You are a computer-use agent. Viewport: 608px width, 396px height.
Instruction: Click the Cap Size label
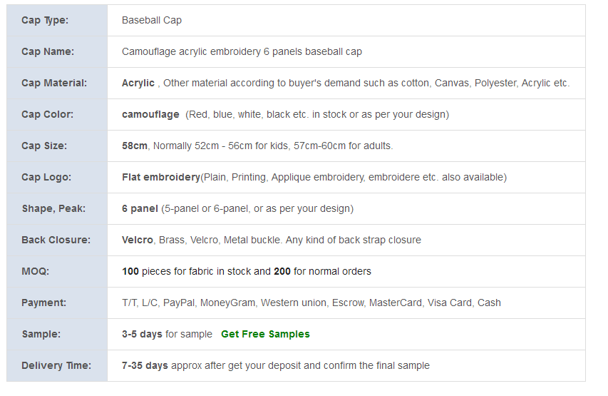44,146
